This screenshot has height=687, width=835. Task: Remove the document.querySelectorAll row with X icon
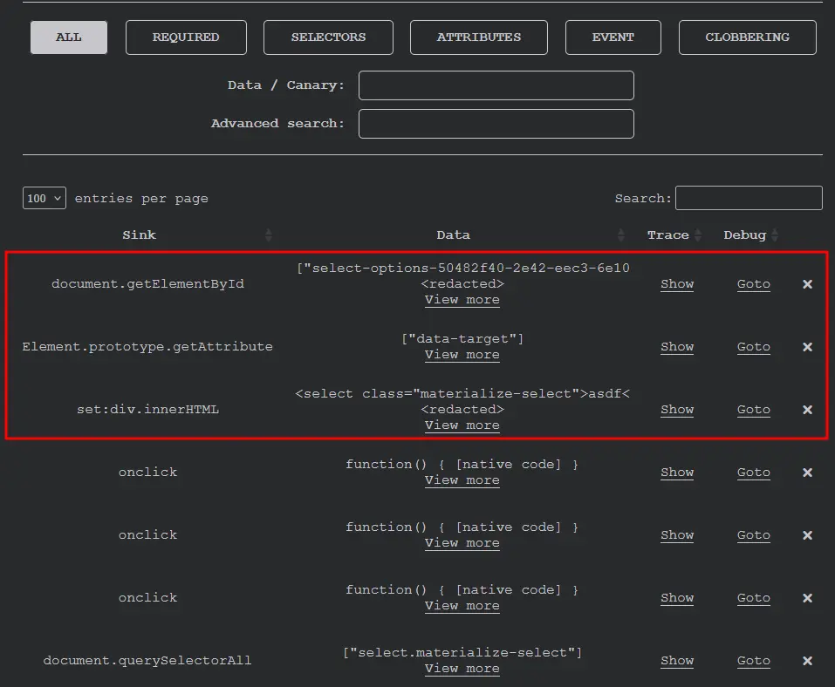pyautogui.click(x=807, y=661)
